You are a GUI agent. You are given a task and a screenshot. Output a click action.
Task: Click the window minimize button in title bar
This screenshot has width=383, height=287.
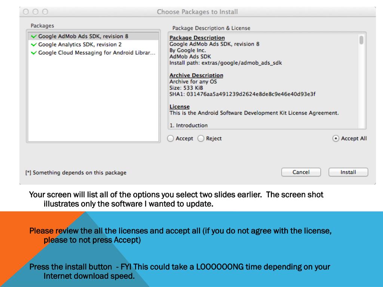tap(36, 12)
